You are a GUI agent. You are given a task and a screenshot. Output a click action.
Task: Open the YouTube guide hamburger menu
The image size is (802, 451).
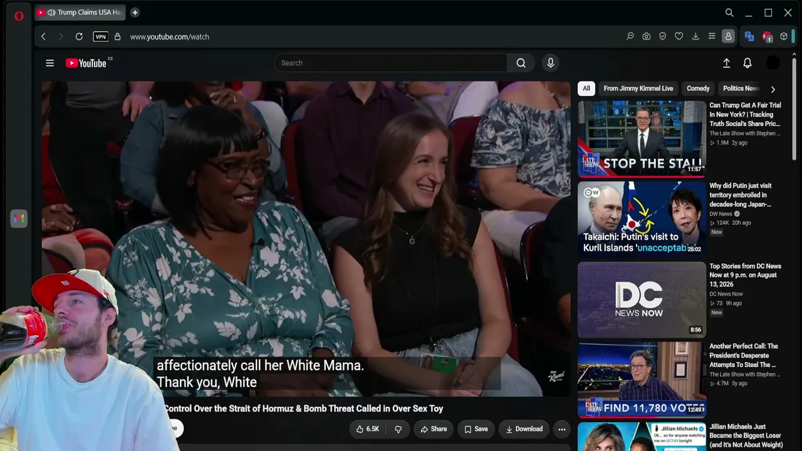click(50, 63)
